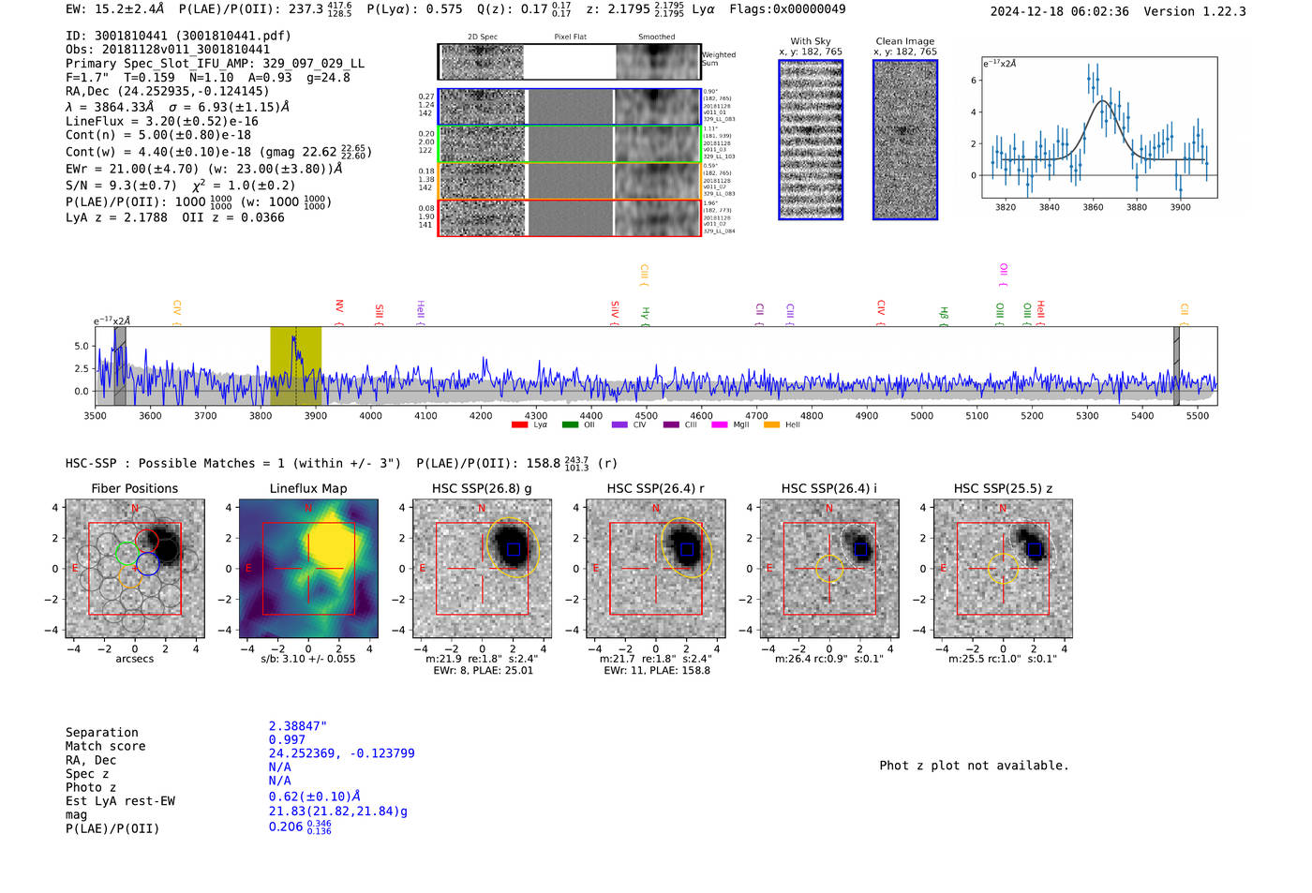Click the catalog coordinates 24.252369, -0.123799
The height and width of the screenshot is (893, 1312).
341,753
